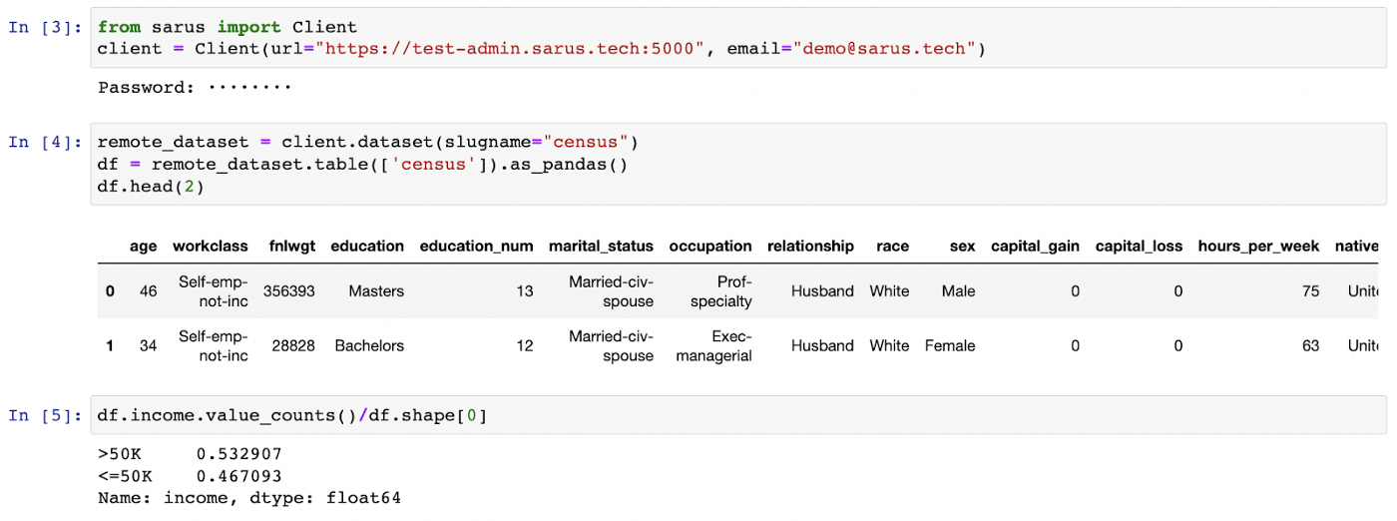The height and width of the screenshot is (521, 1397).
Task: Click the >50K output value 0.532907
Action: pyautogui.click(x=238, y=455)
